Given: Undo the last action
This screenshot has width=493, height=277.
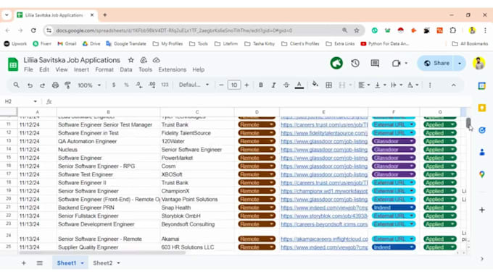Looking at the screenshot, I should point(30,85).
